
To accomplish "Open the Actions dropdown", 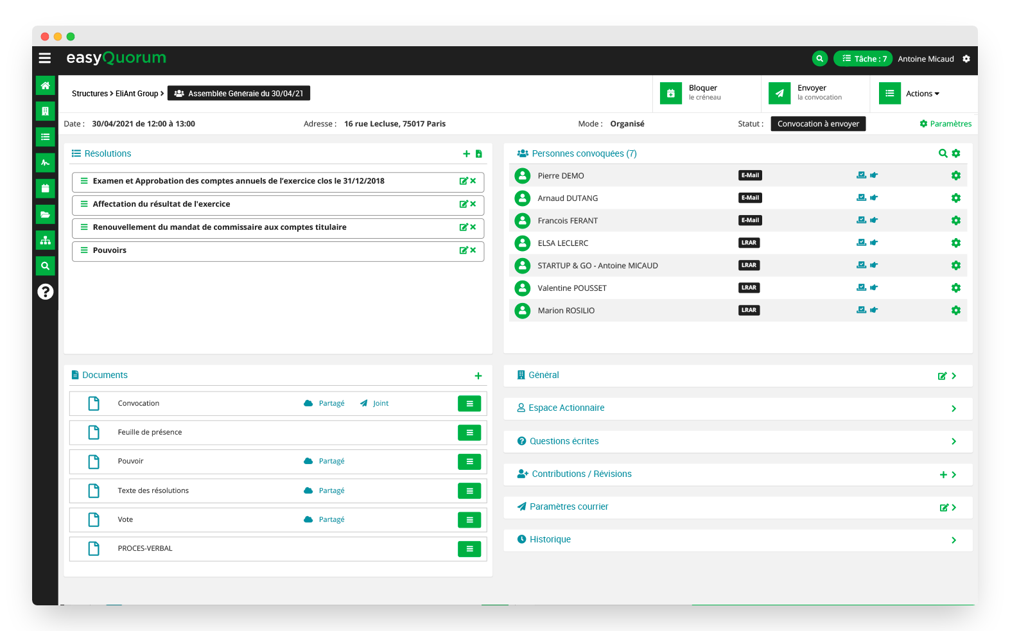I will coord(922,94).
